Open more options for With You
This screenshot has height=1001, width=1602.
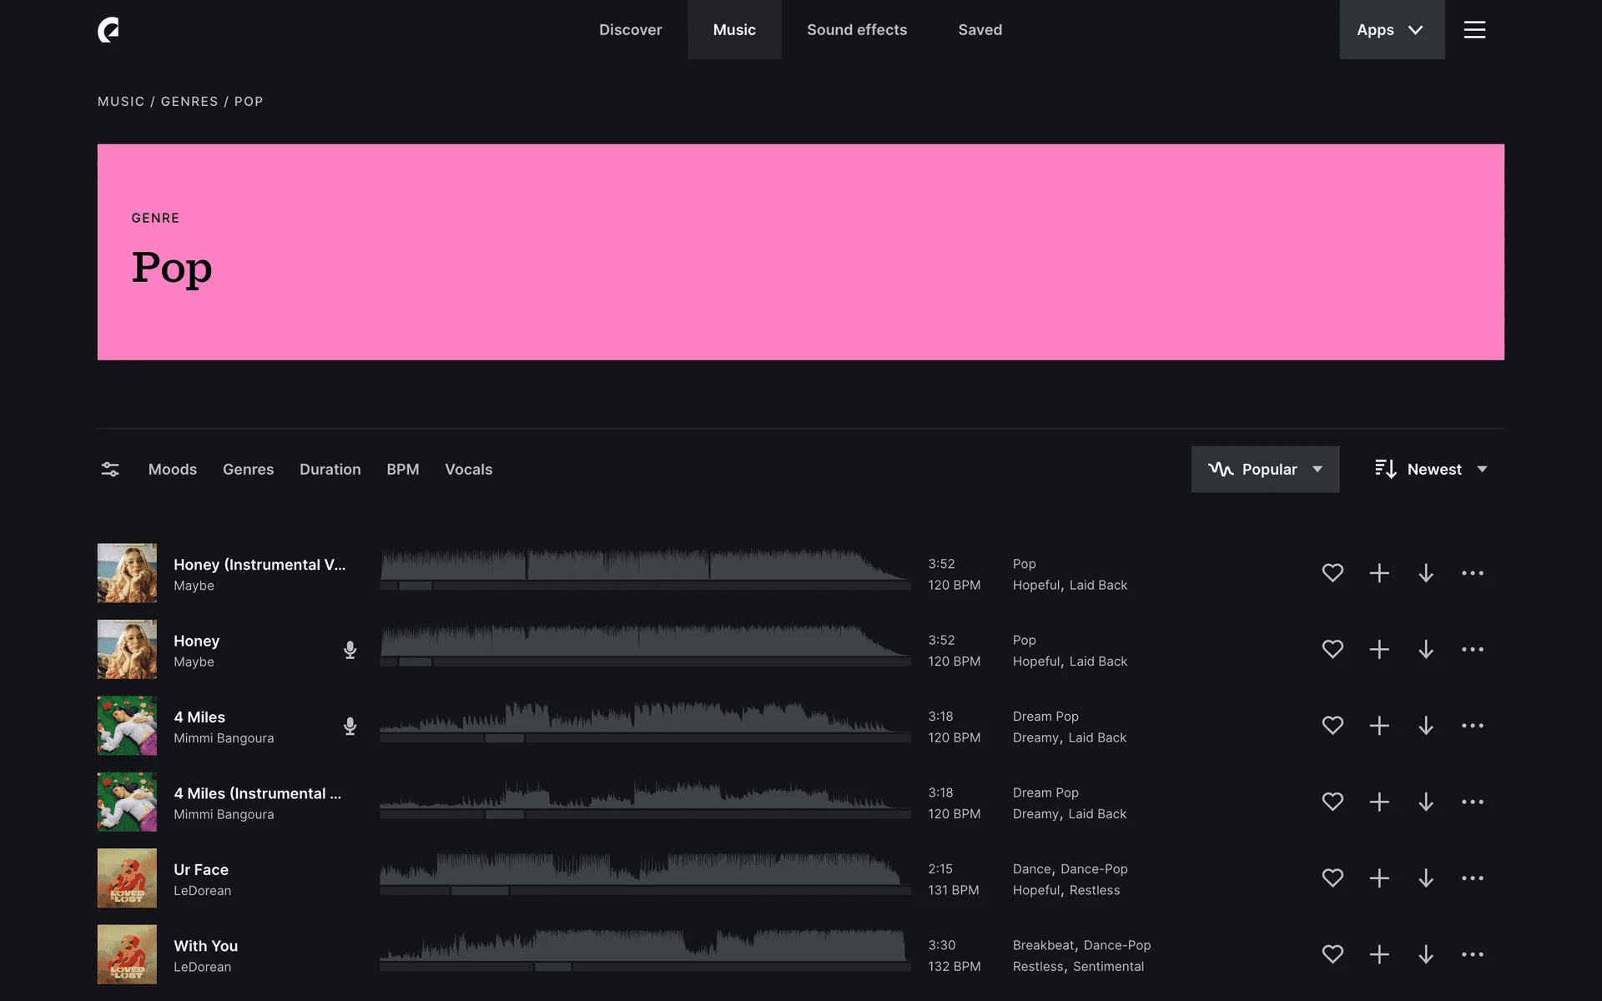(x=1472, y=954)
